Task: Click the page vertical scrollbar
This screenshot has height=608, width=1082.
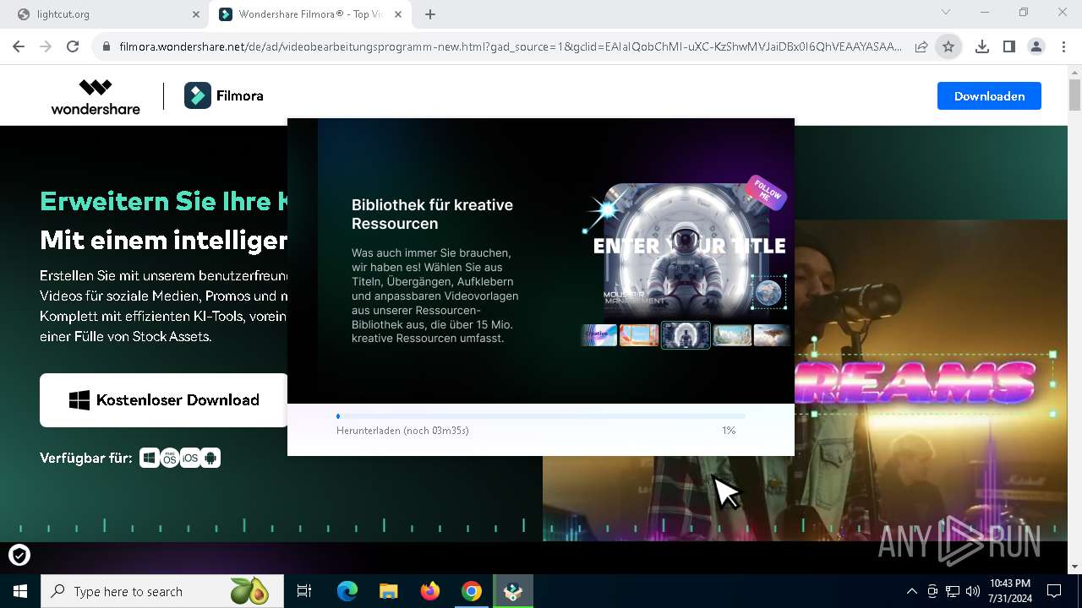Action: pos(1074,95)
